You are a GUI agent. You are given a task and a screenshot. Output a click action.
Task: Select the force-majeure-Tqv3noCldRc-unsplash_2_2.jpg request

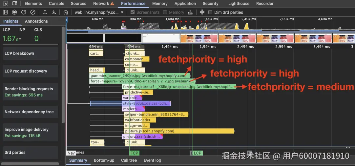143,81
